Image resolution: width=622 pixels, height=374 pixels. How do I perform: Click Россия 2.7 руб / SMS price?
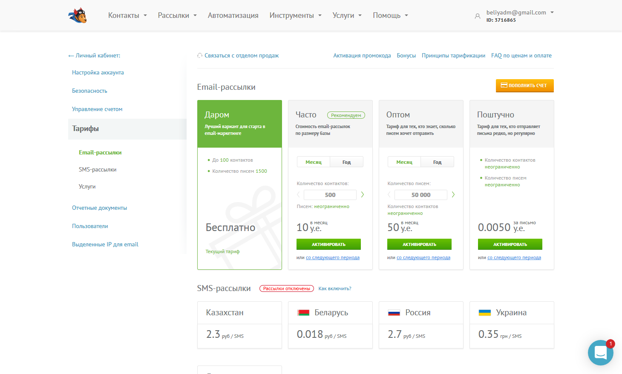[406, 334]
